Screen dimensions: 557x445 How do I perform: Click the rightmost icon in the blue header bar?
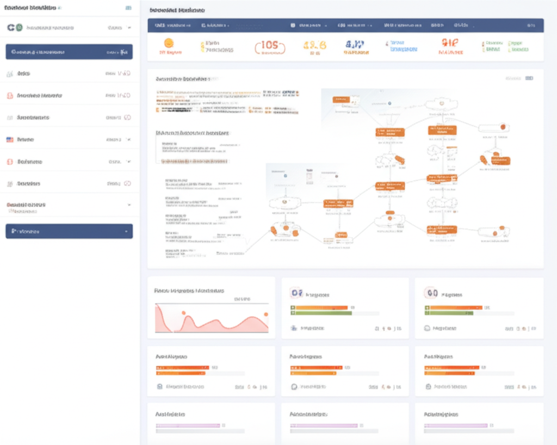tap(530, 26)
